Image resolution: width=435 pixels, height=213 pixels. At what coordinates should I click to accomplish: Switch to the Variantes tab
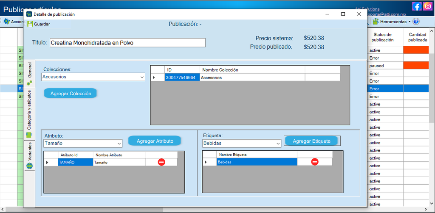click(x=29, y=156)
